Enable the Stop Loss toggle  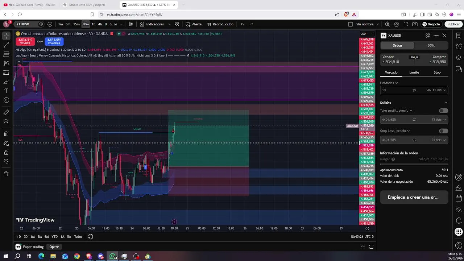[x=443, y=131]
